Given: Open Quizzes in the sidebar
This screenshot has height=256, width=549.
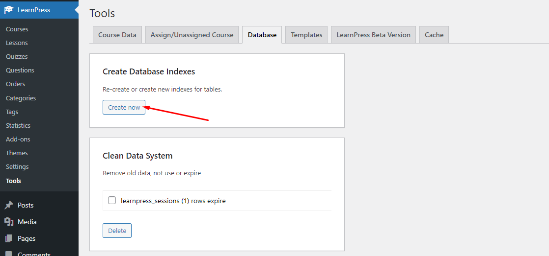Looking at the screenshot, I should pyautogui.click(x=17, y=56).
